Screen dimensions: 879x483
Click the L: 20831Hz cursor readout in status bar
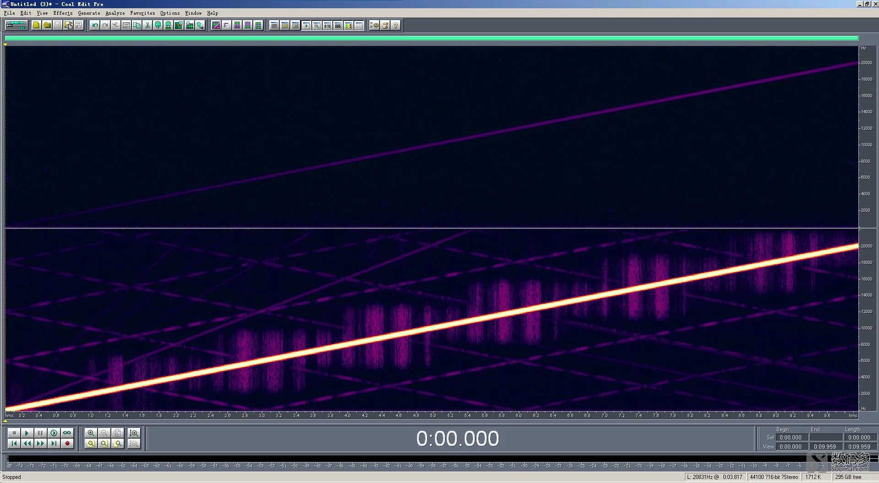[715, 477]
